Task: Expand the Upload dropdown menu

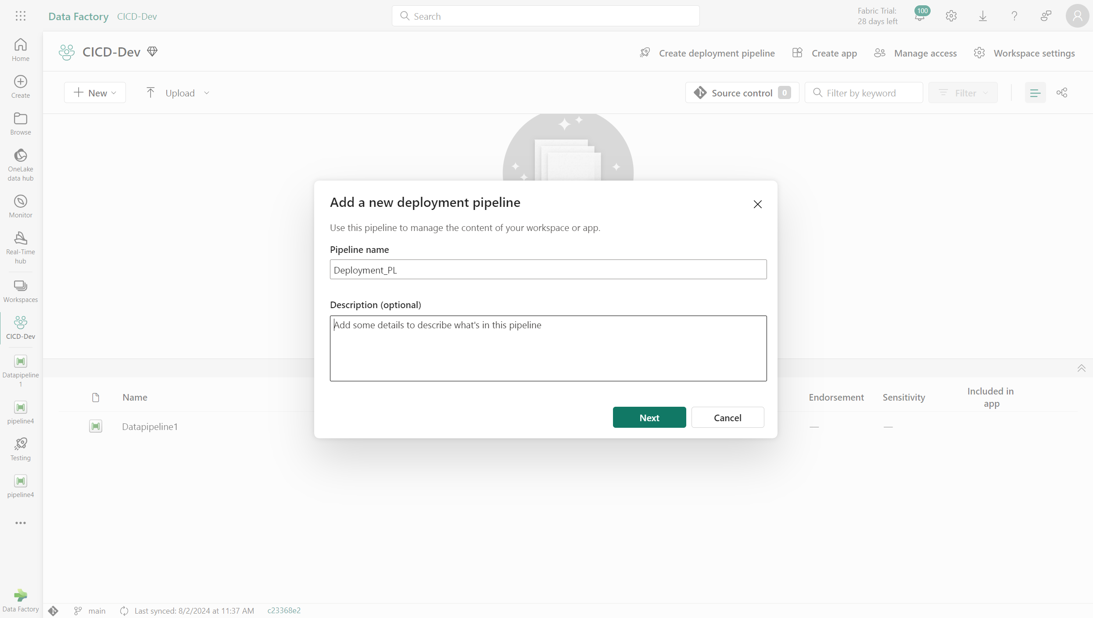Action: click(x=206, y=93)
